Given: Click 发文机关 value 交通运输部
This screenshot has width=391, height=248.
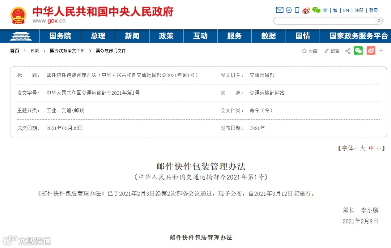Looking at the screenshot, I should pyautogui.click(x=262, y=75).
